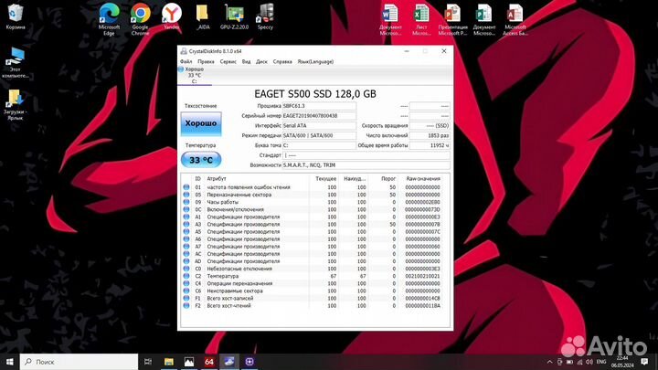
Task: Click the ENG language indicator
Action: click(x=601, y=362)
